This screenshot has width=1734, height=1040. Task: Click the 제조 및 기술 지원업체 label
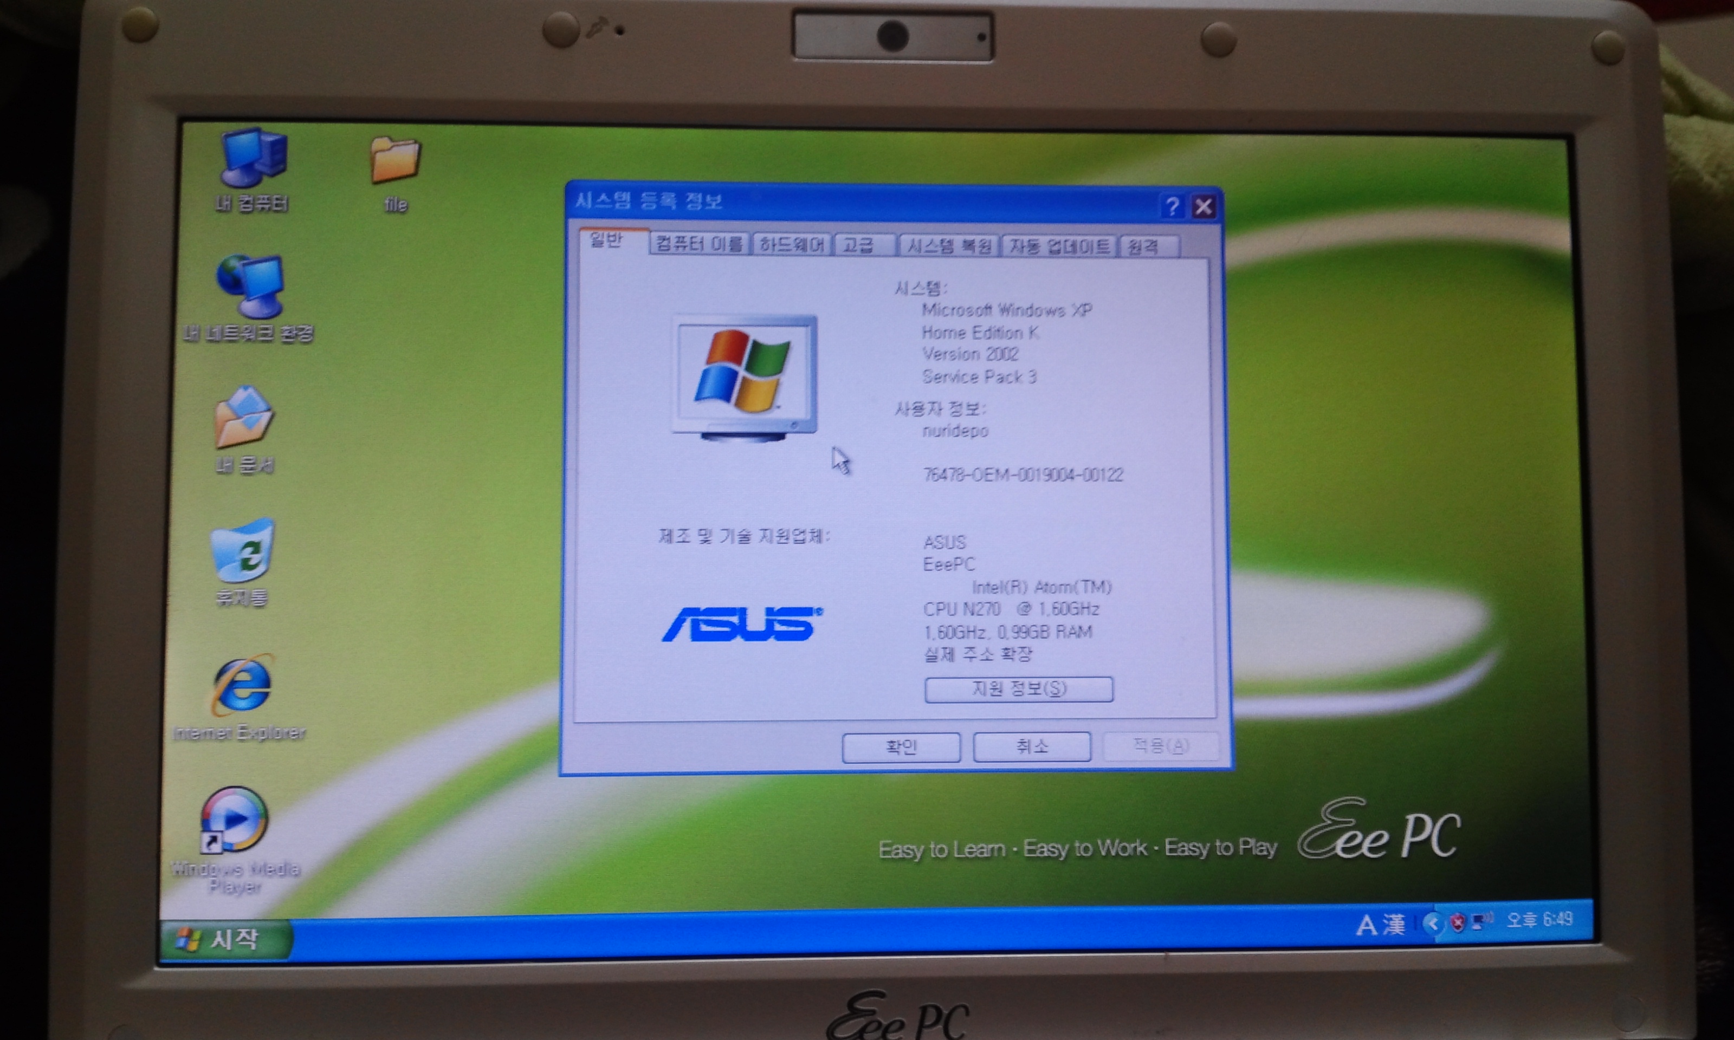743,536
